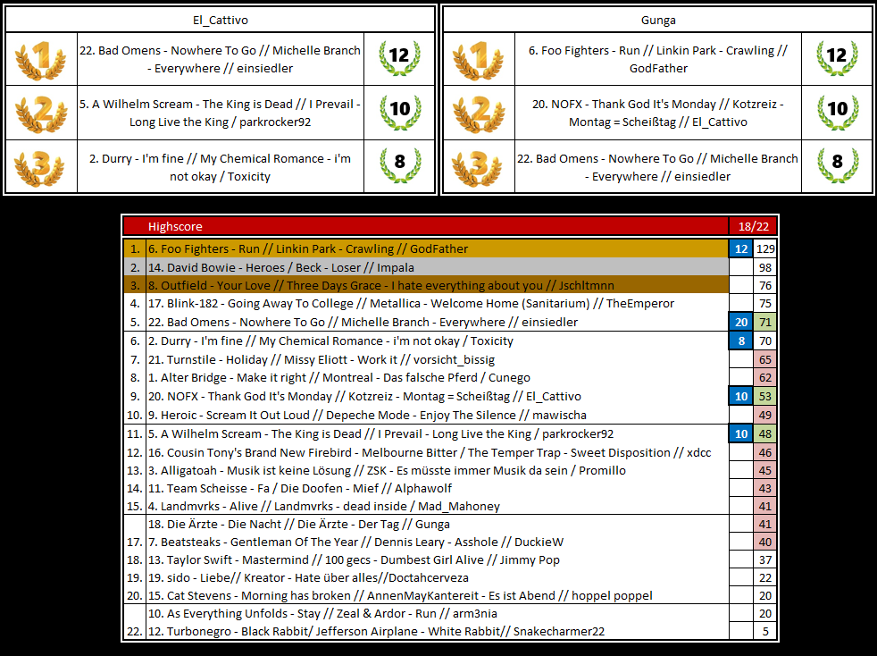Click the blue 10 cell in the NOFX row

pyautogui.click(x=741, y=396)
